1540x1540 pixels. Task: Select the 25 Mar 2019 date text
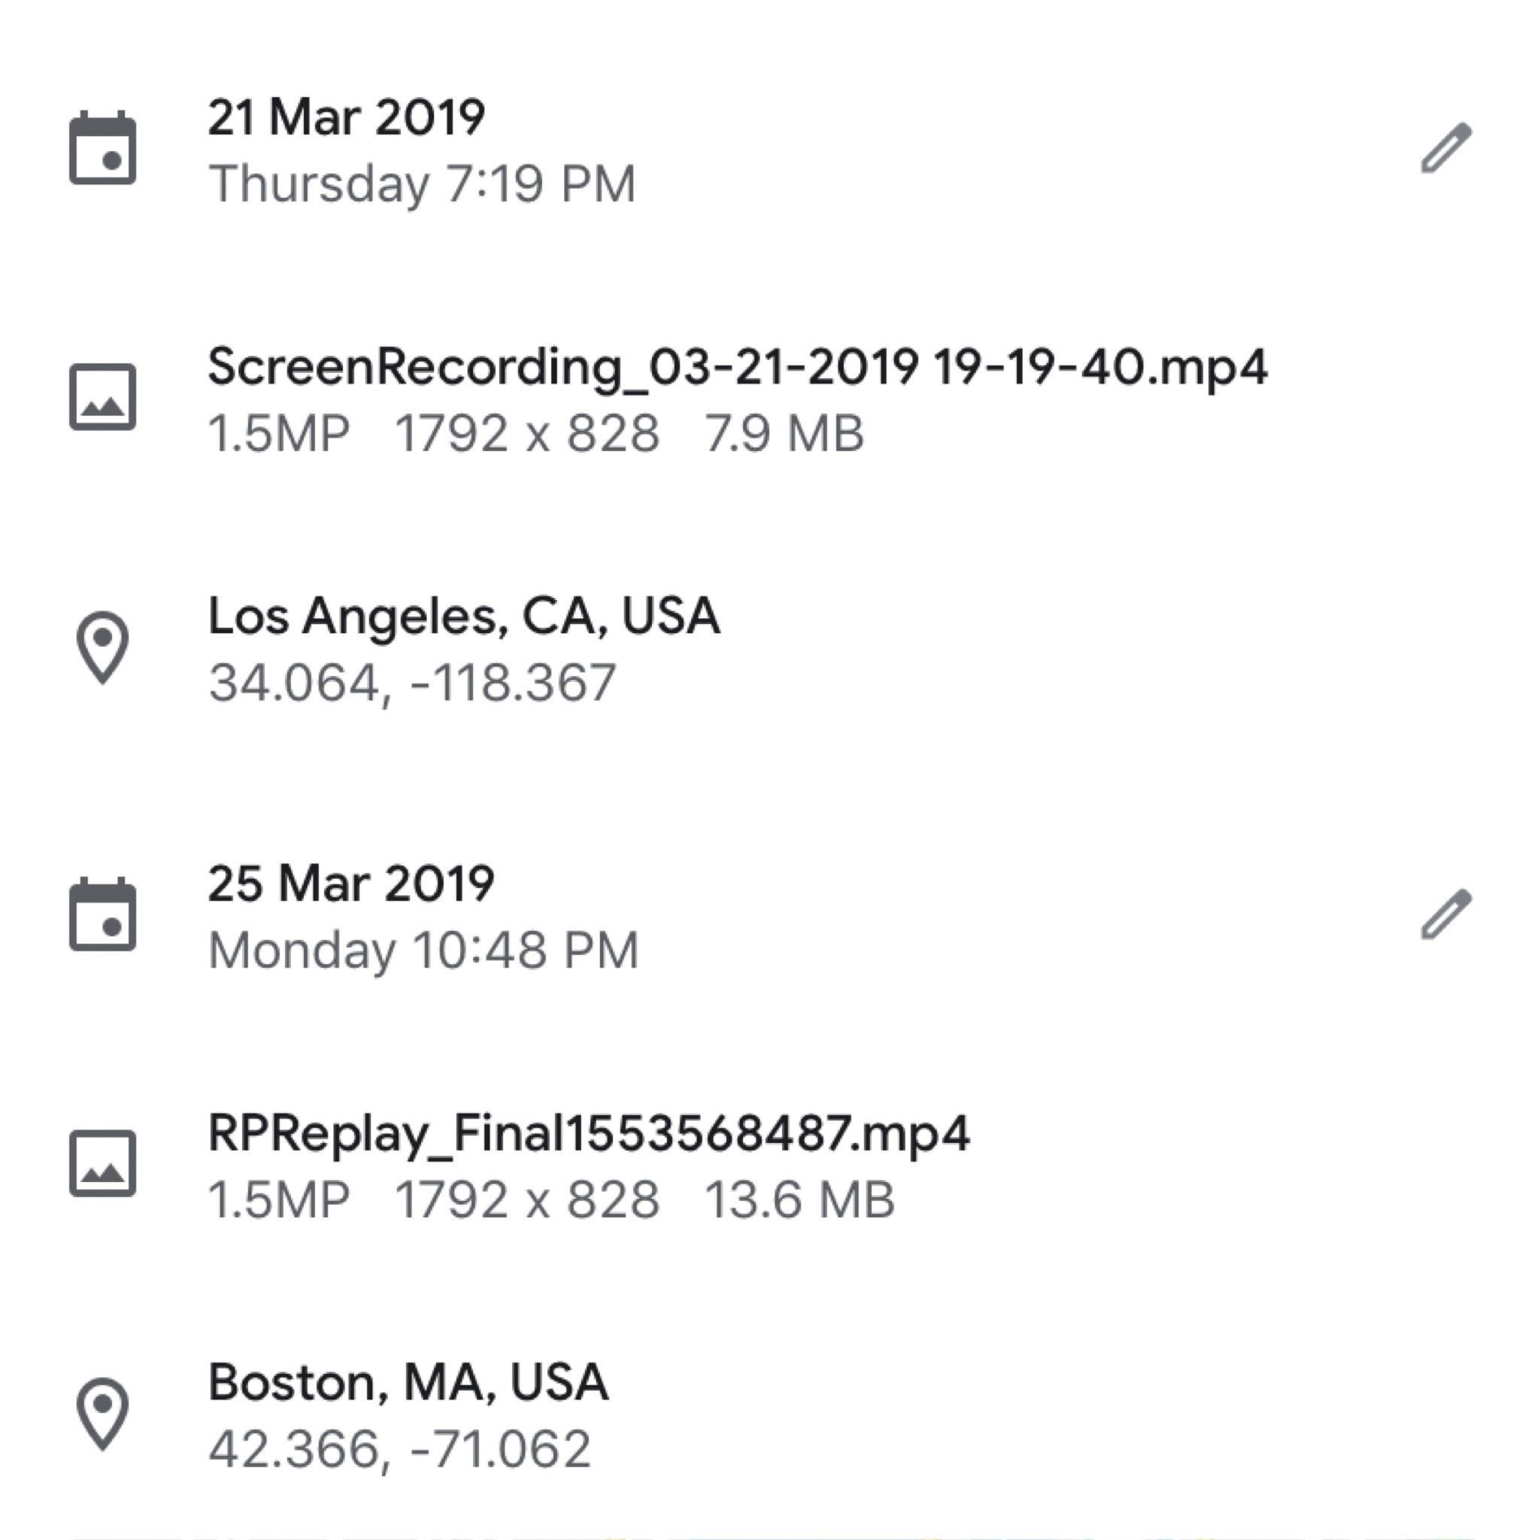(350, 884)
